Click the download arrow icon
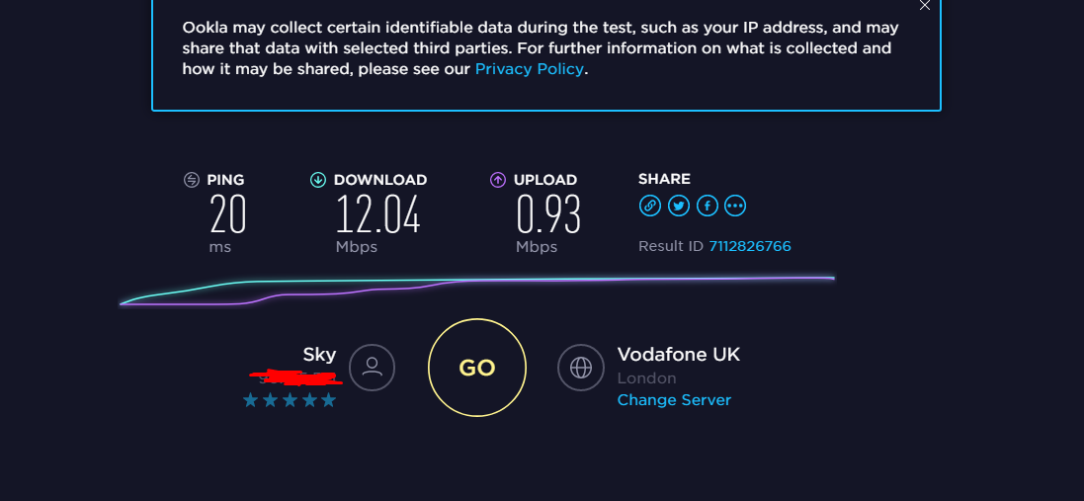Screen dimensions: 1084x501 point(318,180)
